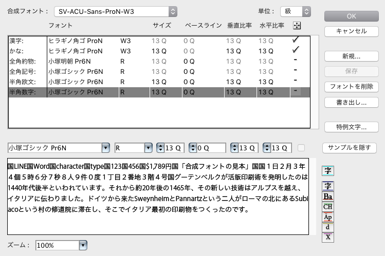Click the vertical scale stepper arrows
This screenshot has height=256, width=385.
[234, 148]
